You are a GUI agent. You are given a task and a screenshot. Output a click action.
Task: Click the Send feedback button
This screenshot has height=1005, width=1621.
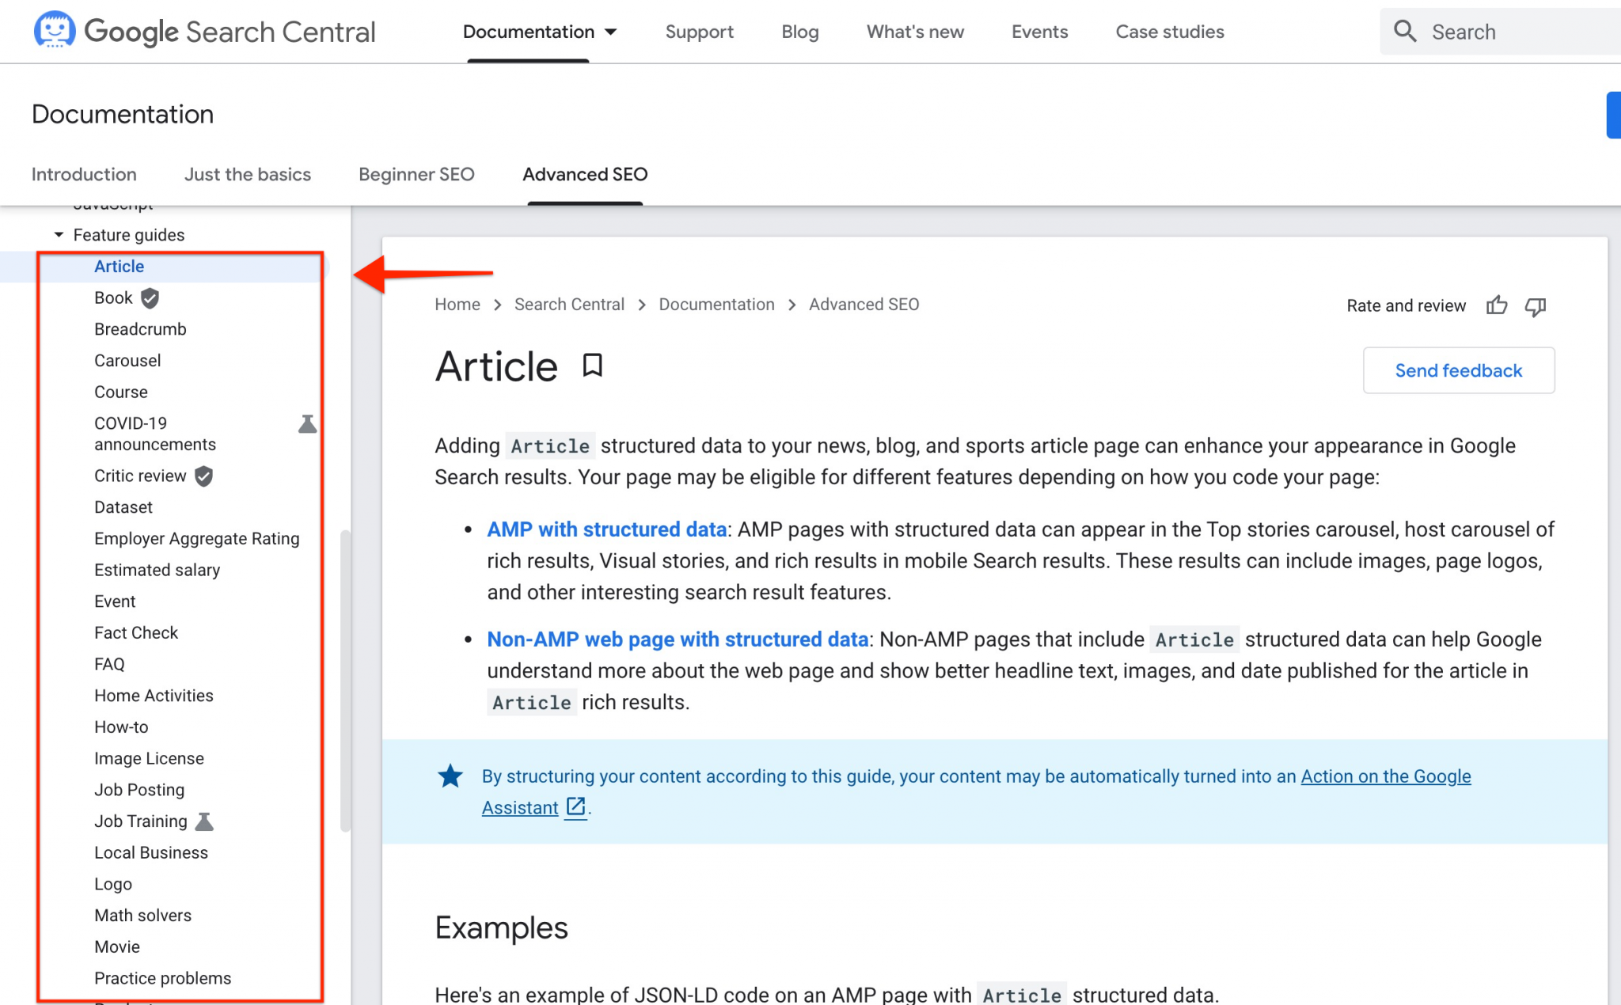click(x=1458, y=370)
